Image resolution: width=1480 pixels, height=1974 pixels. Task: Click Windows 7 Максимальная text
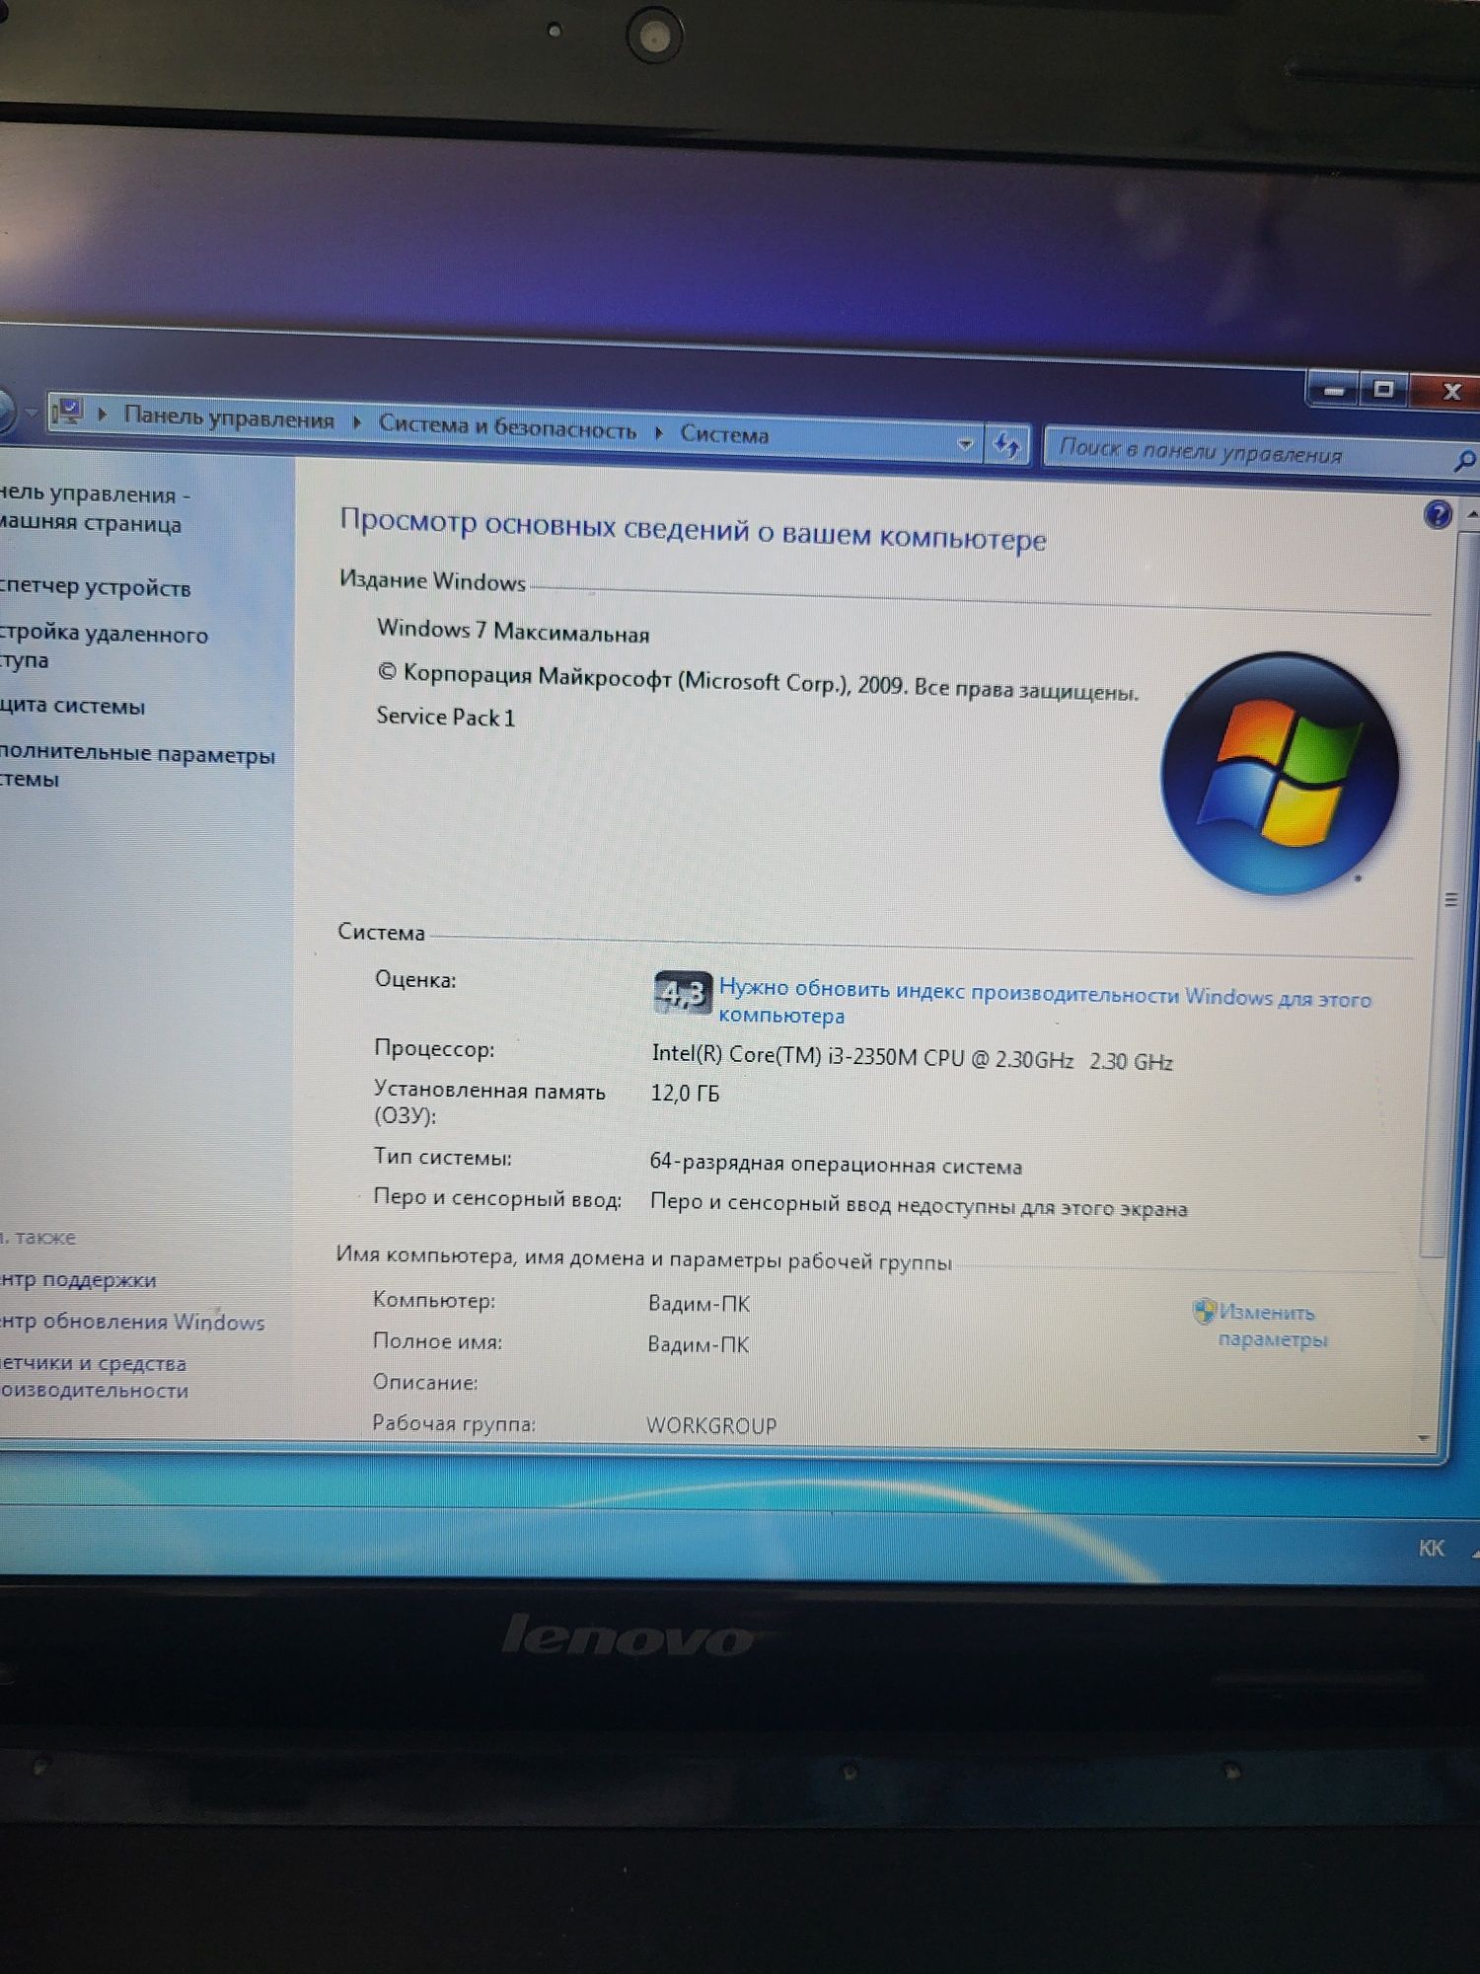tap(513, 631)
